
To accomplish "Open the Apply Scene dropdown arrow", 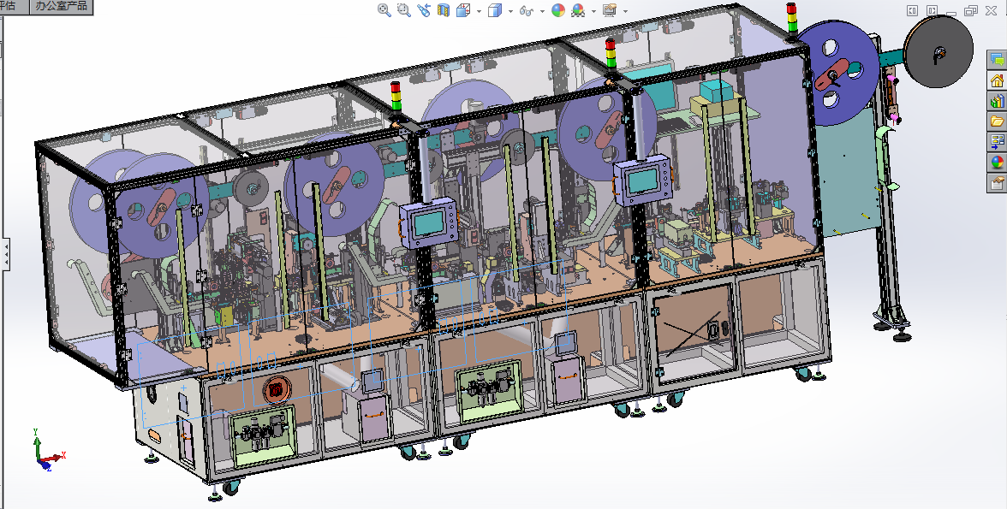I will click(593, 11).
